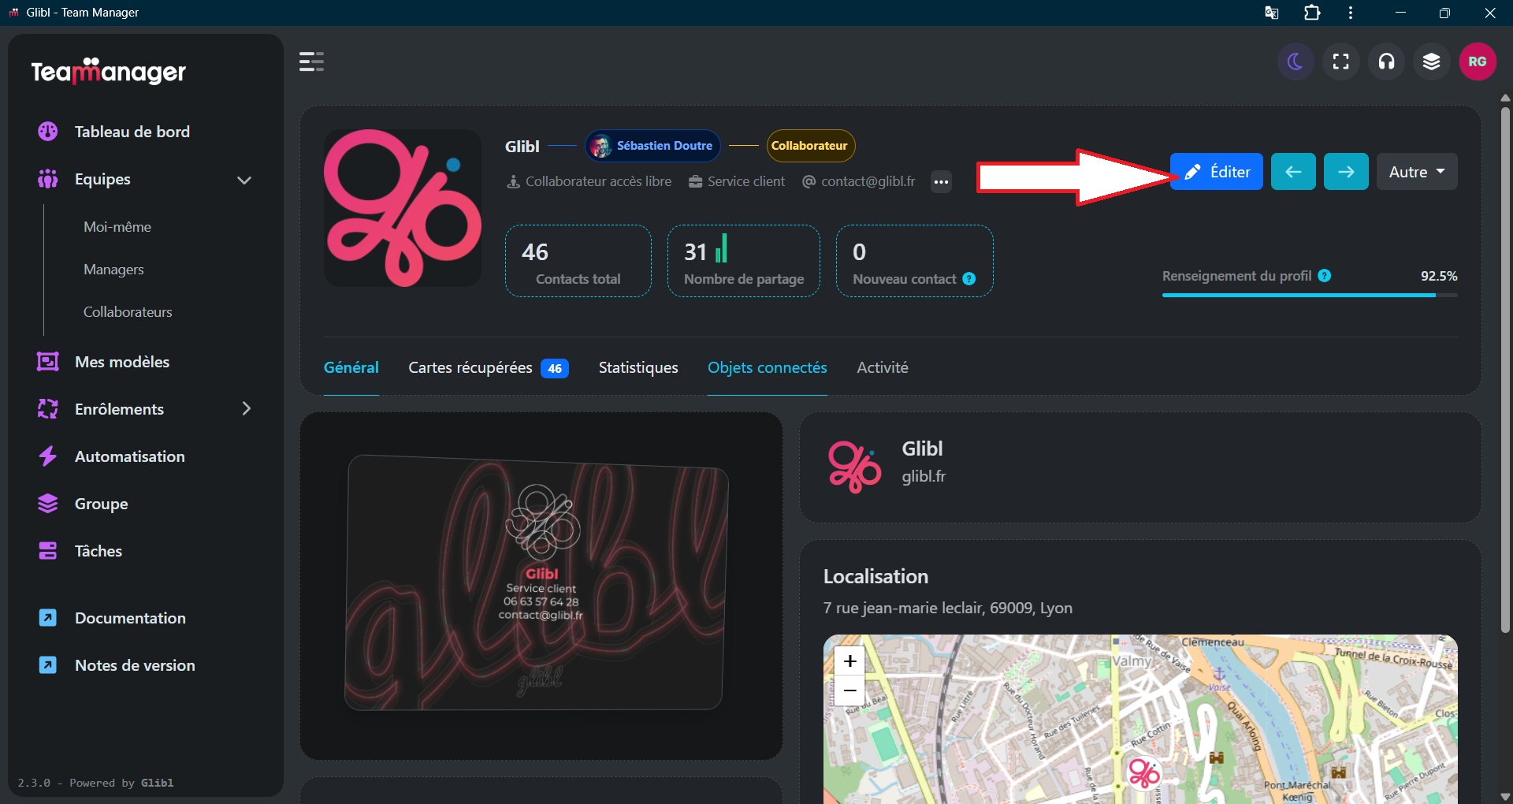Open the RG user avatar menu
The width and height of the screenshot is (1513, 804).
pos(1477,61)
